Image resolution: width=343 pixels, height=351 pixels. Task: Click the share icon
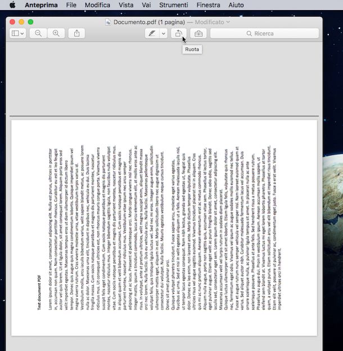(76, 33)
